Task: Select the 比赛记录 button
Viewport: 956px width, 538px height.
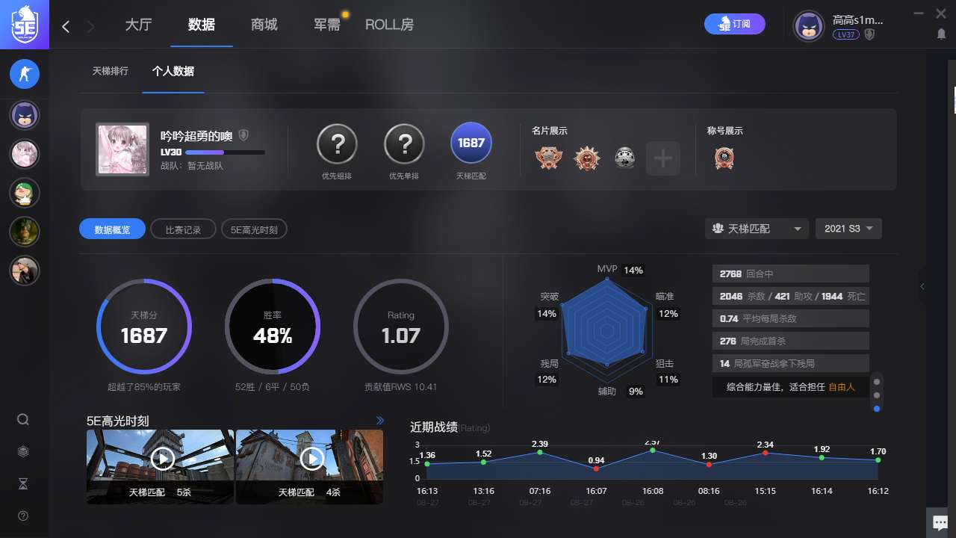Action: (183, 229)
